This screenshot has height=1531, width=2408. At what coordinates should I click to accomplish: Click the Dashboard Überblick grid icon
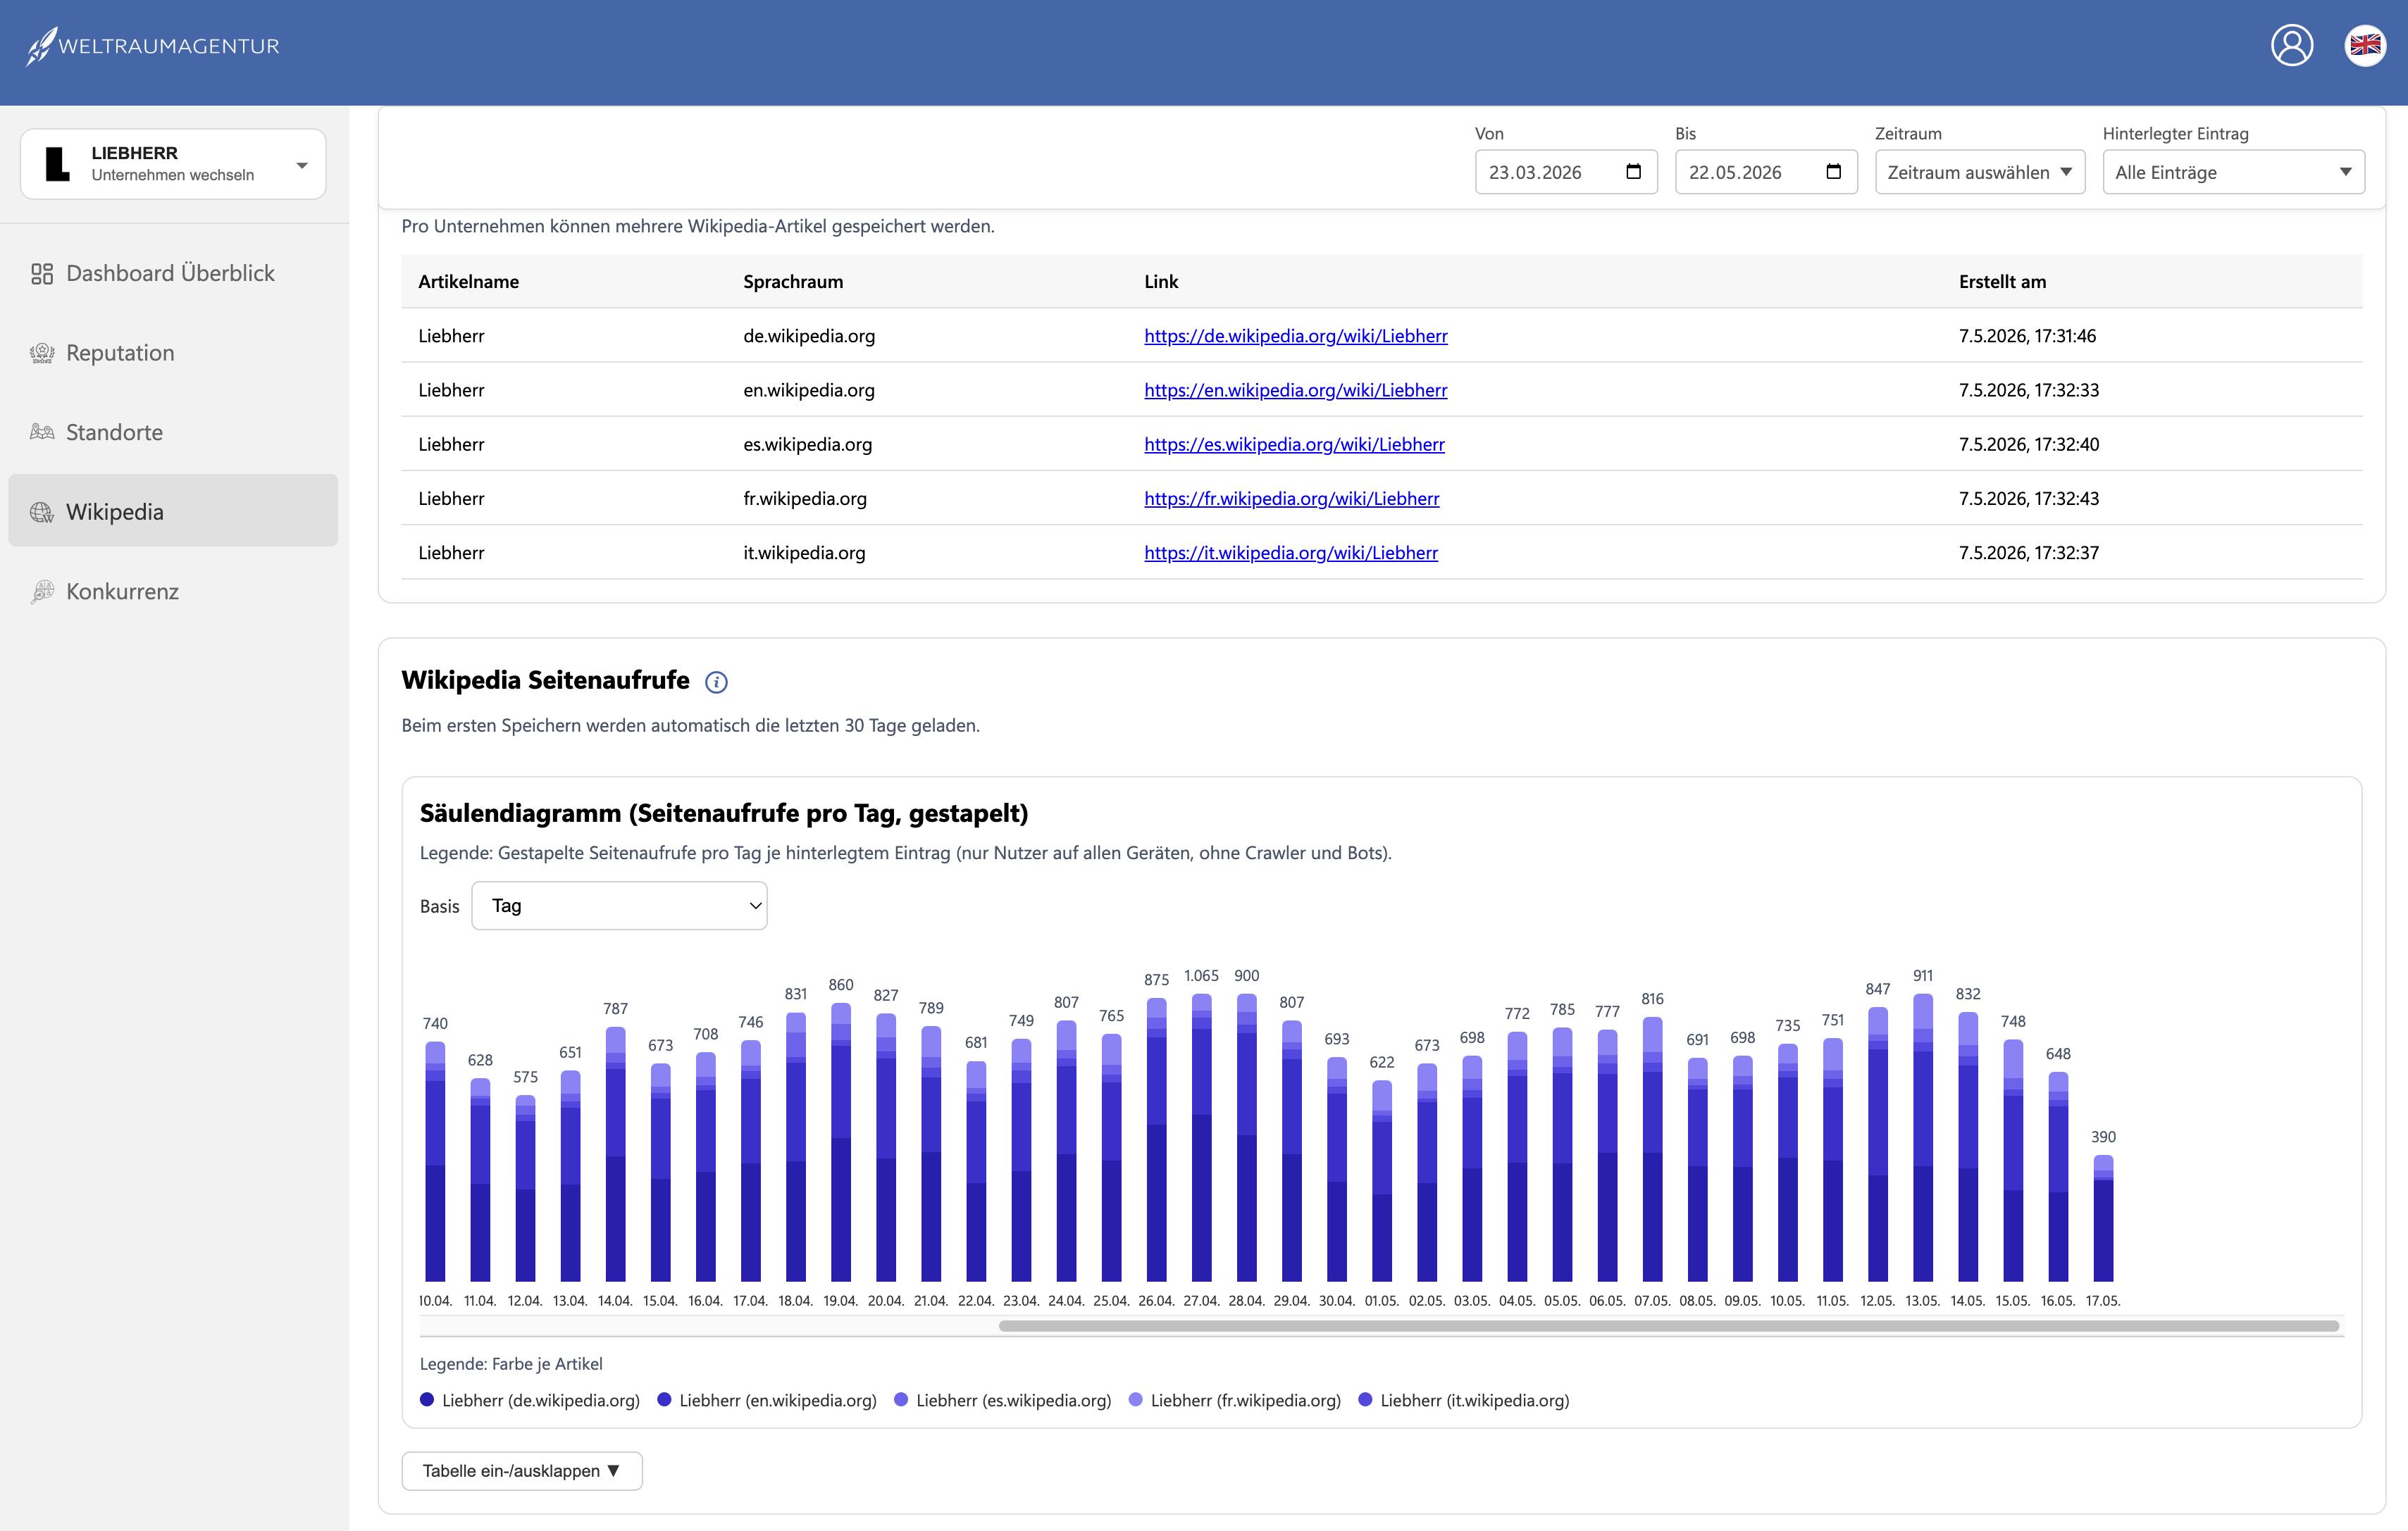point(41,274)
